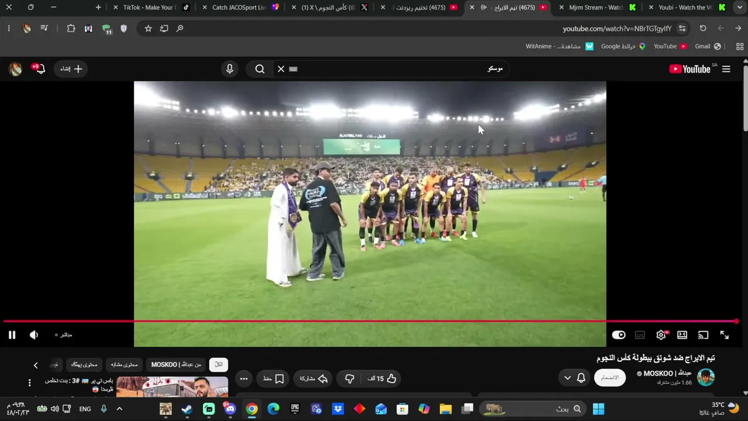Screen dimensions: 748x421
Task: Switch to theater mode
Action: [682, 335]
